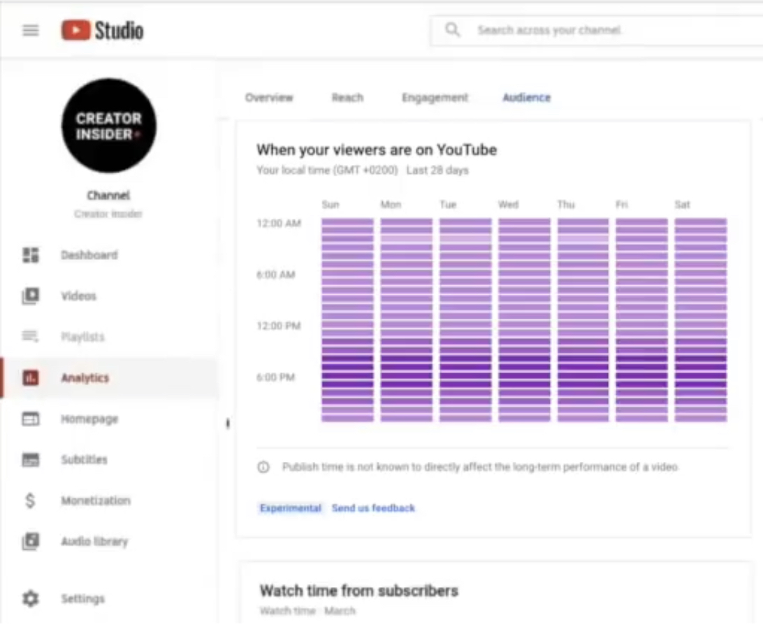Open the Homepage sidebar icon
Viewport: 763px width, 624px height.
(31, 419)
